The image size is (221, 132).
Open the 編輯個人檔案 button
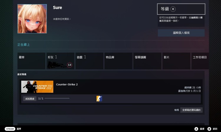tap(181, 33)
